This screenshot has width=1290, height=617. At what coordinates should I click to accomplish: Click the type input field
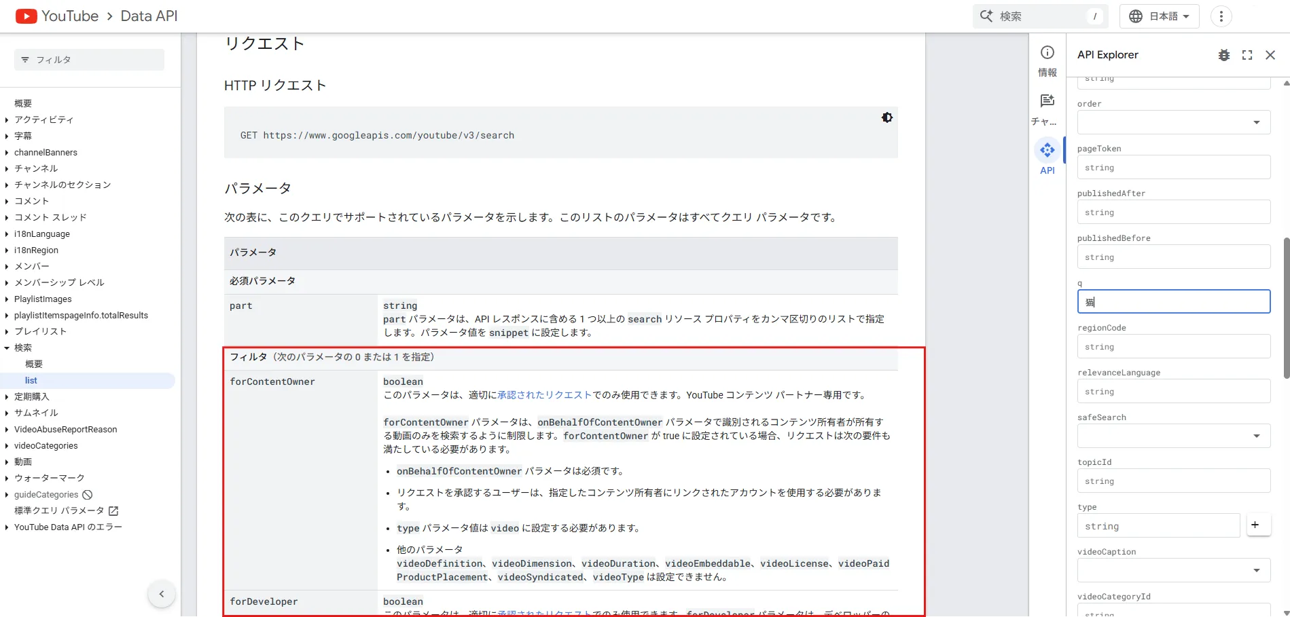(x=1159, y=525)
